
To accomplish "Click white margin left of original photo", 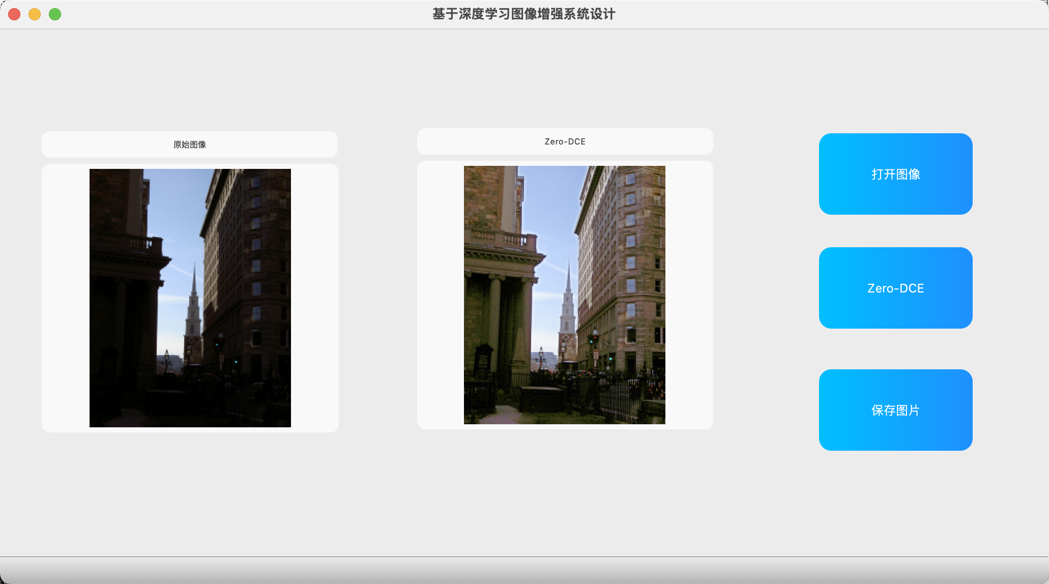I will click(65, 298).
